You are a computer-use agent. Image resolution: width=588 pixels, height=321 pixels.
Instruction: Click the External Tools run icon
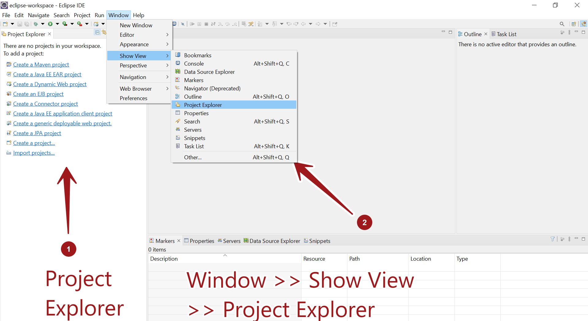[80, 24]
